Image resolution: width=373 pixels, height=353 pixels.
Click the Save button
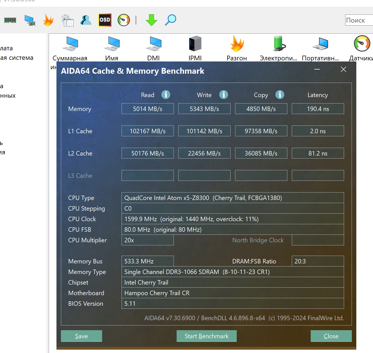[x=81, y=336]
